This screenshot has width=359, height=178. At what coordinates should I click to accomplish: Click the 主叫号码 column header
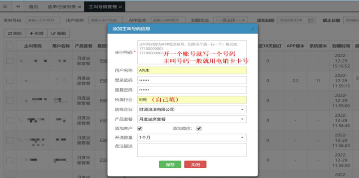tap(33, 46)
